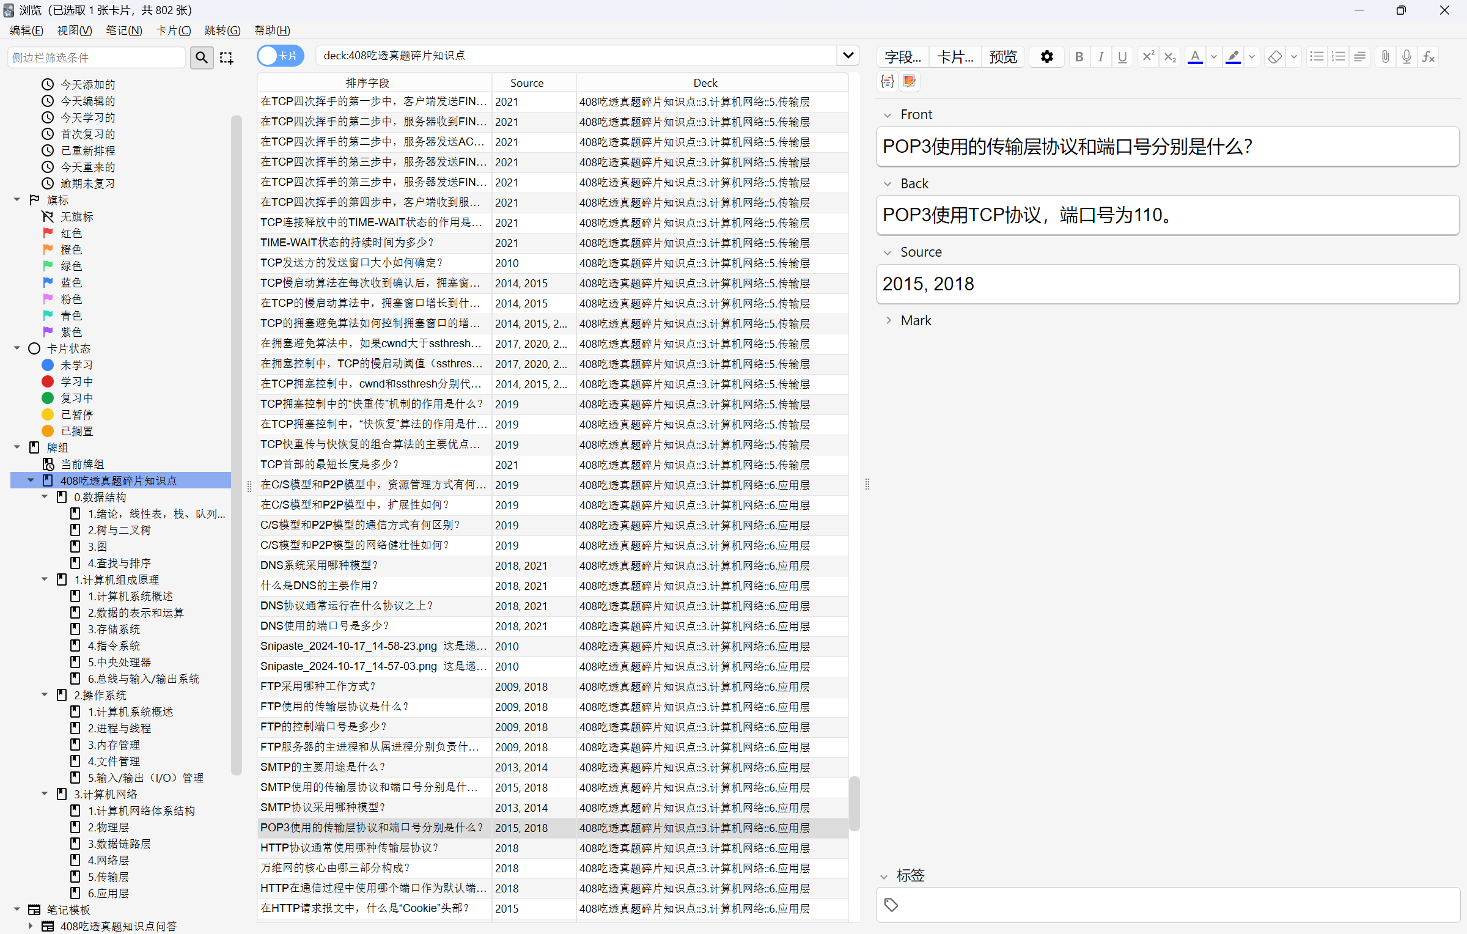Click the sidebar search magnifier button

point(202,57)
